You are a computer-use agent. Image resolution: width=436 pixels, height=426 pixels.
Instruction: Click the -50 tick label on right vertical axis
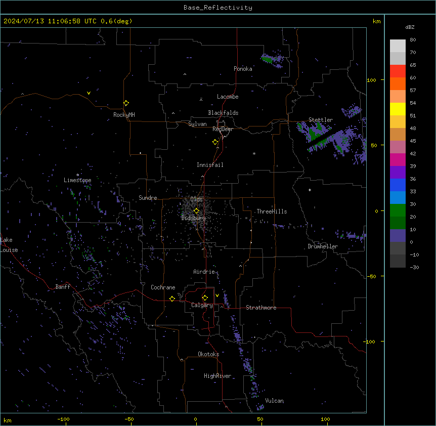(x=371, y=276)
